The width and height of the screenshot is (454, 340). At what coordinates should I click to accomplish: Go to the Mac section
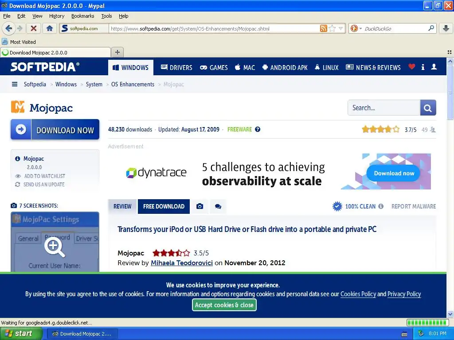pos(245,67)
